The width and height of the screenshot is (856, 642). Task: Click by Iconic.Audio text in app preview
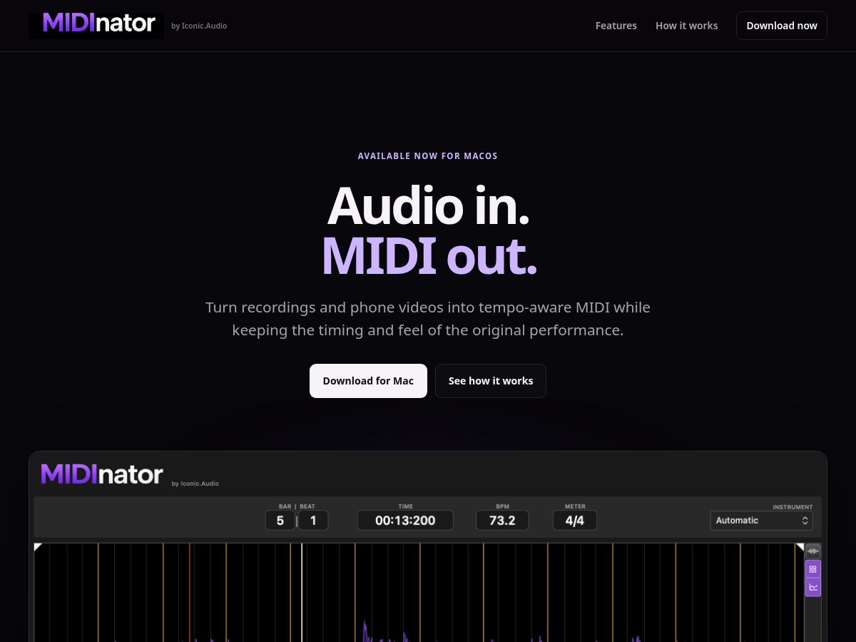pyautogui.click(x=195, y=484)
